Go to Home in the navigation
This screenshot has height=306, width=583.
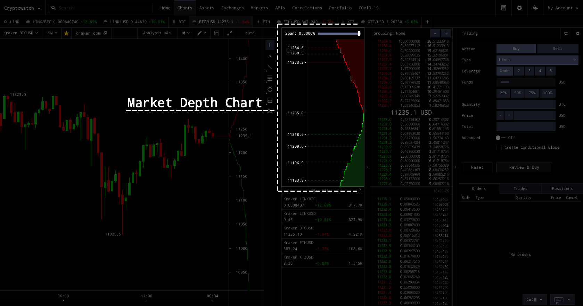165,8
